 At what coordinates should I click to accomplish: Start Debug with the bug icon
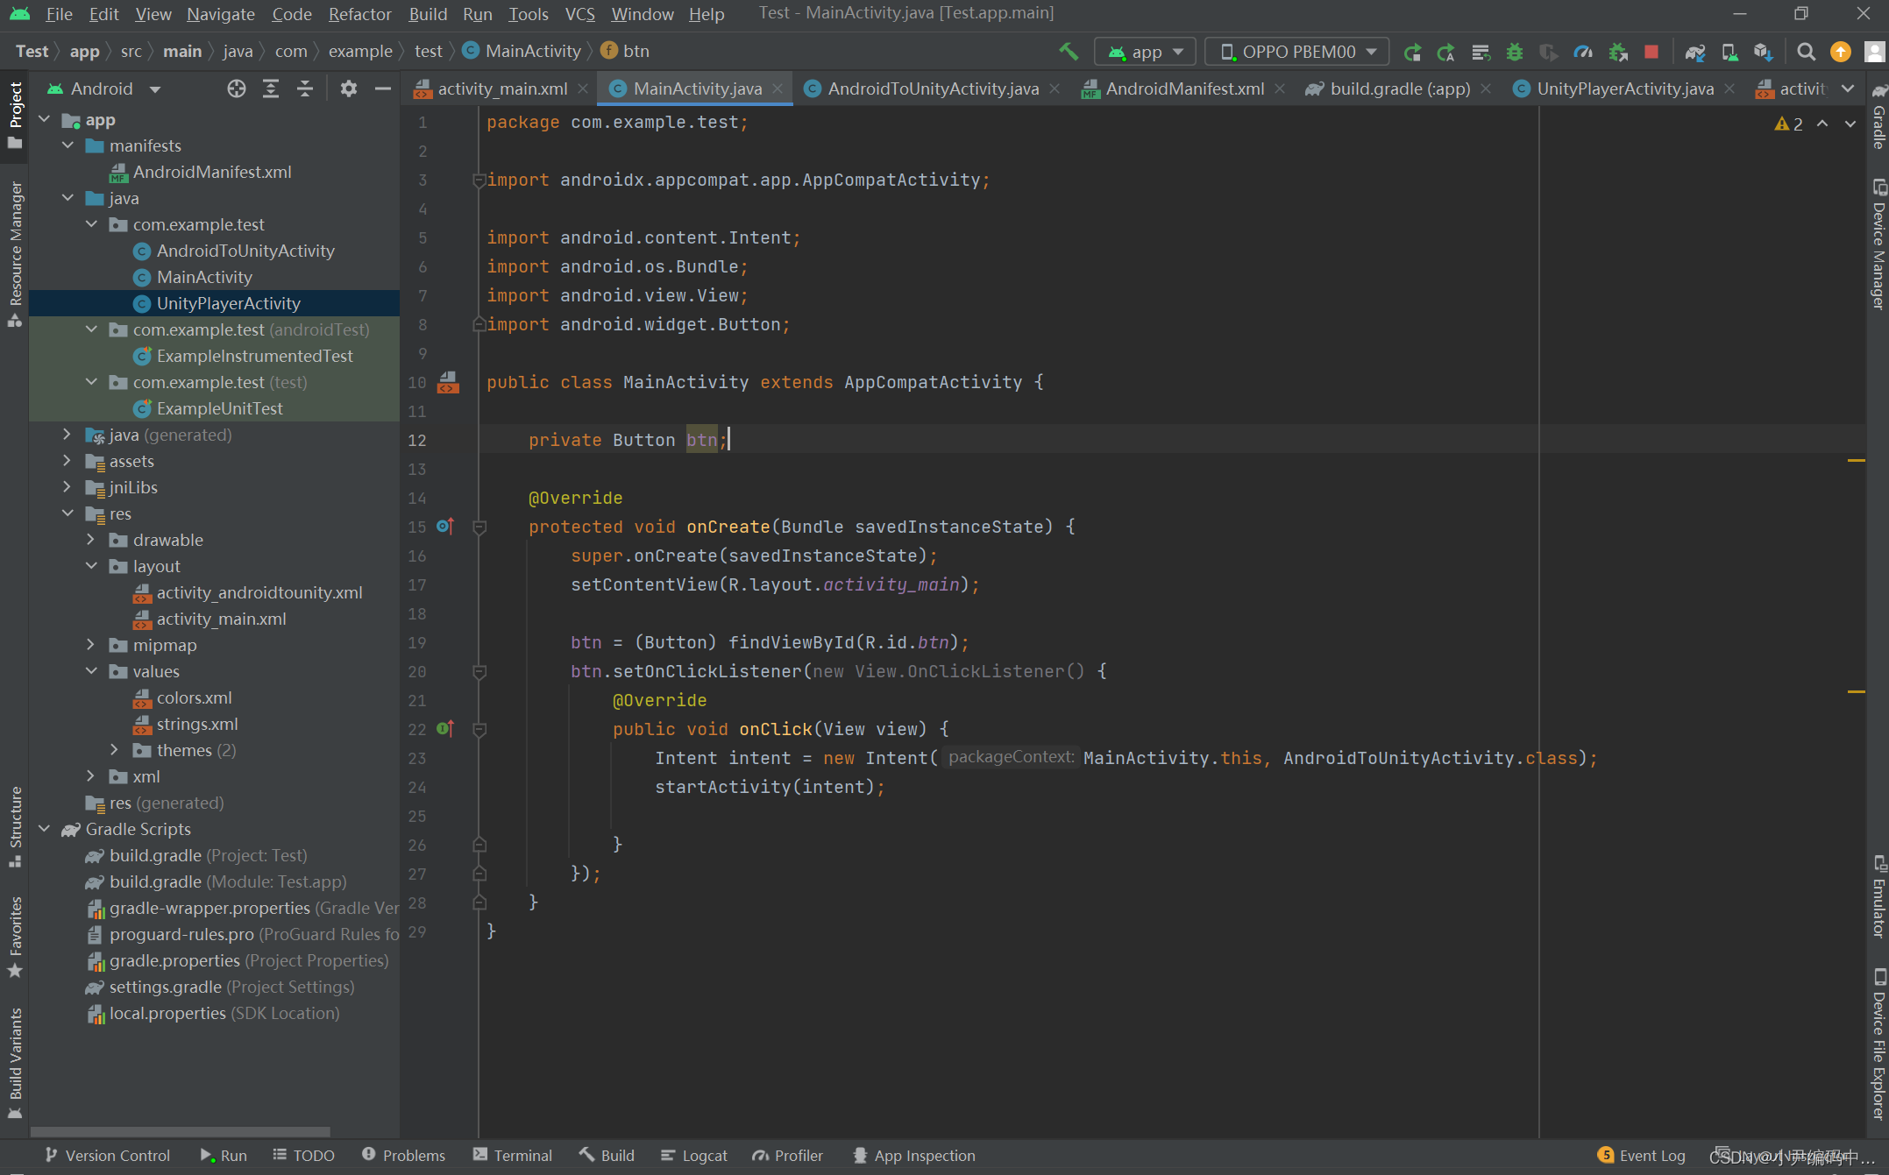coord(1514,52)
